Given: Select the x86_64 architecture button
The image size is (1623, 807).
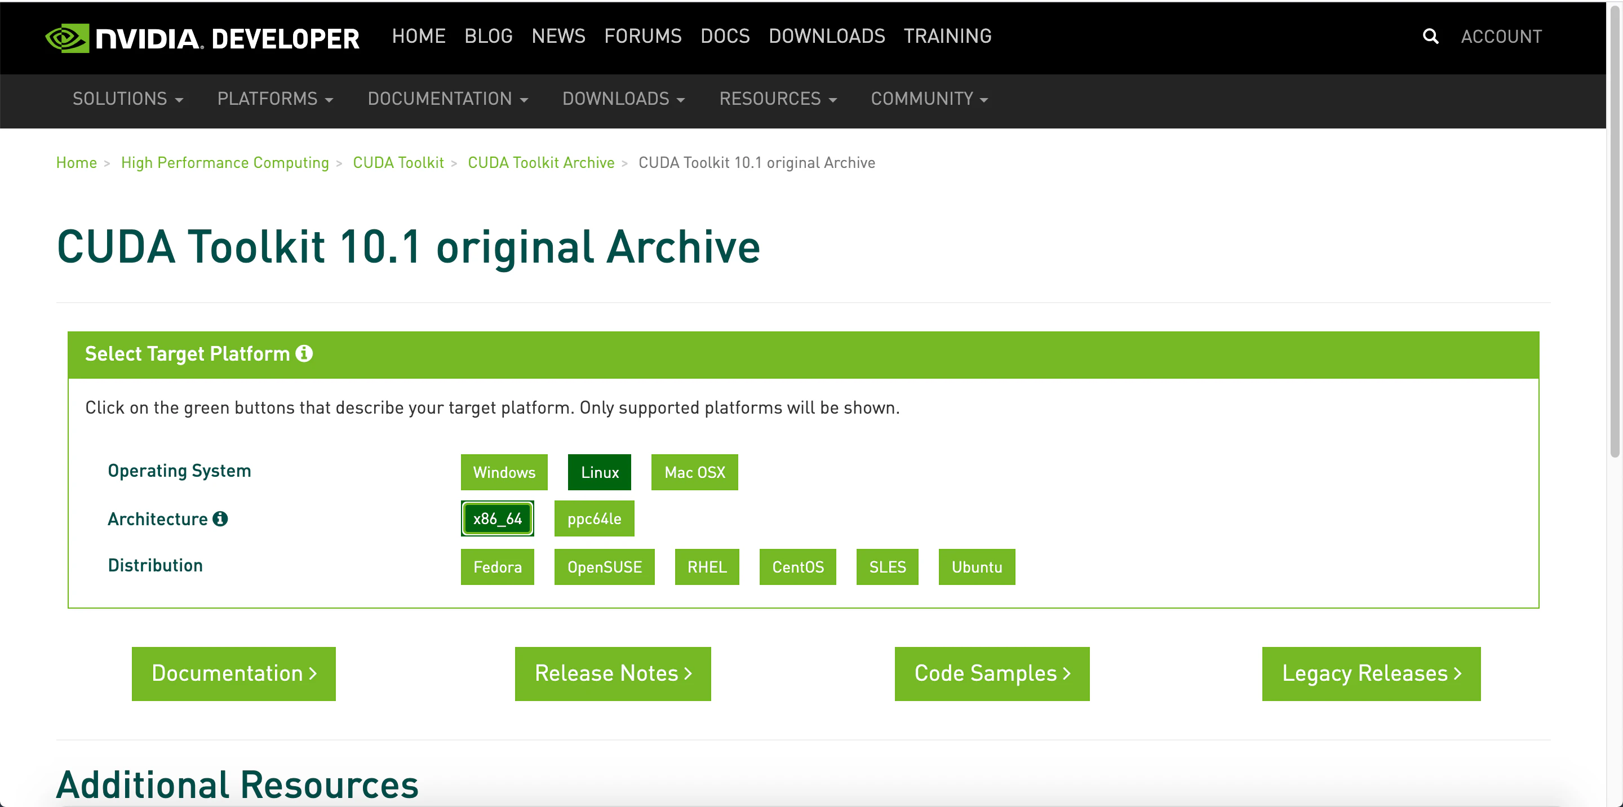Looking at the screenshot, I should coord(497,518).
